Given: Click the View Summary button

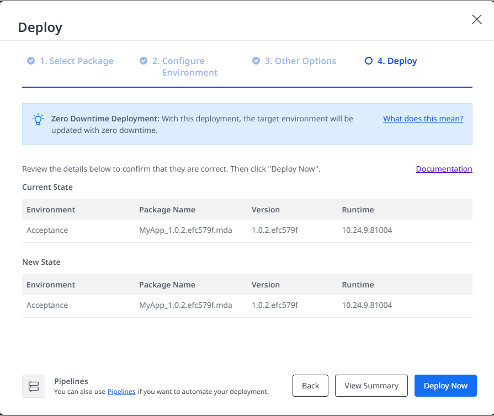Looking at the screenshot, I should point(371,386).
